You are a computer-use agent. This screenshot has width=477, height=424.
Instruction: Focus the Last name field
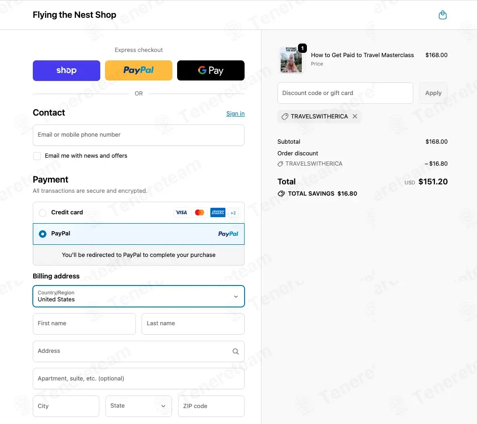[x=193, y=324]
